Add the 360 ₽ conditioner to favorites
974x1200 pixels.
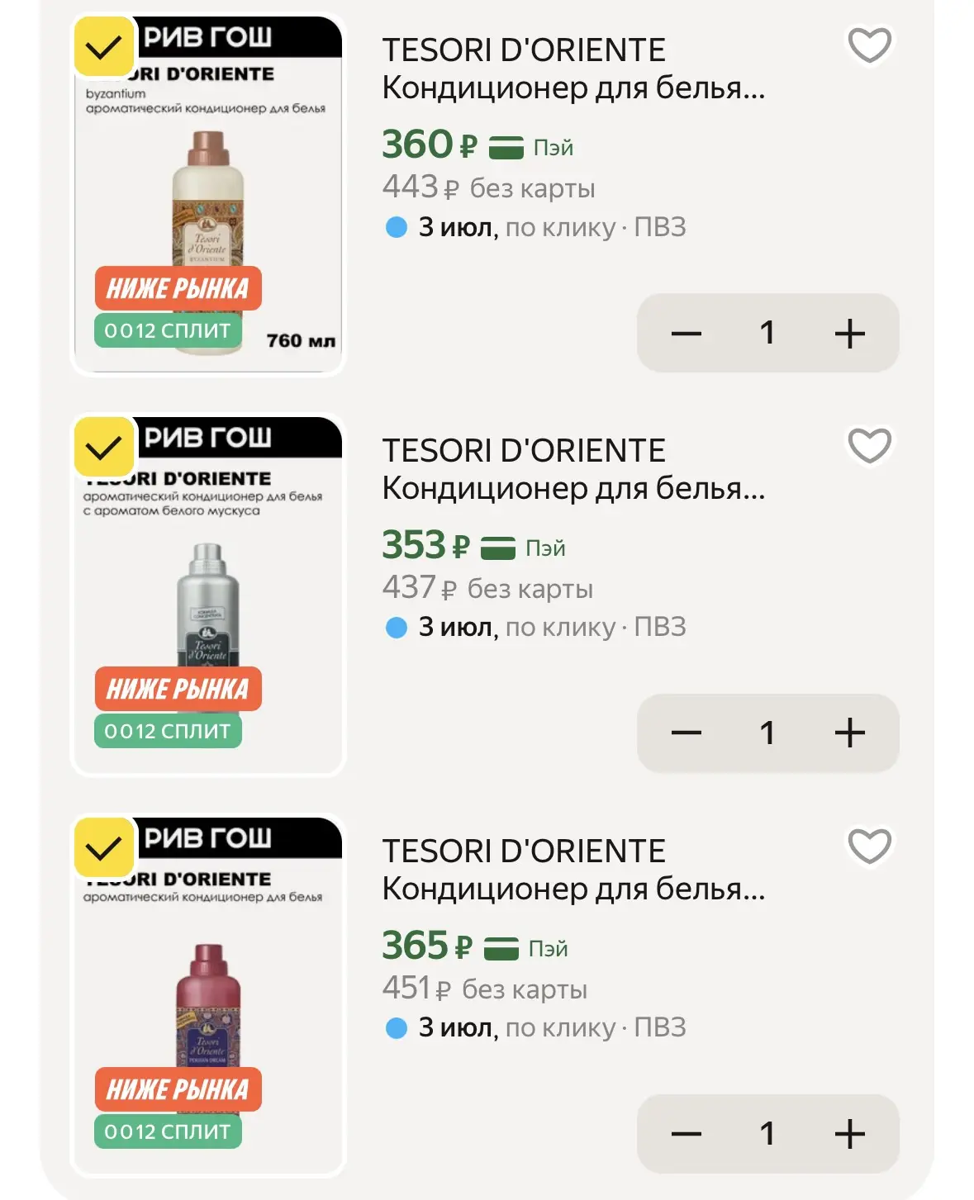pos(870,45)
